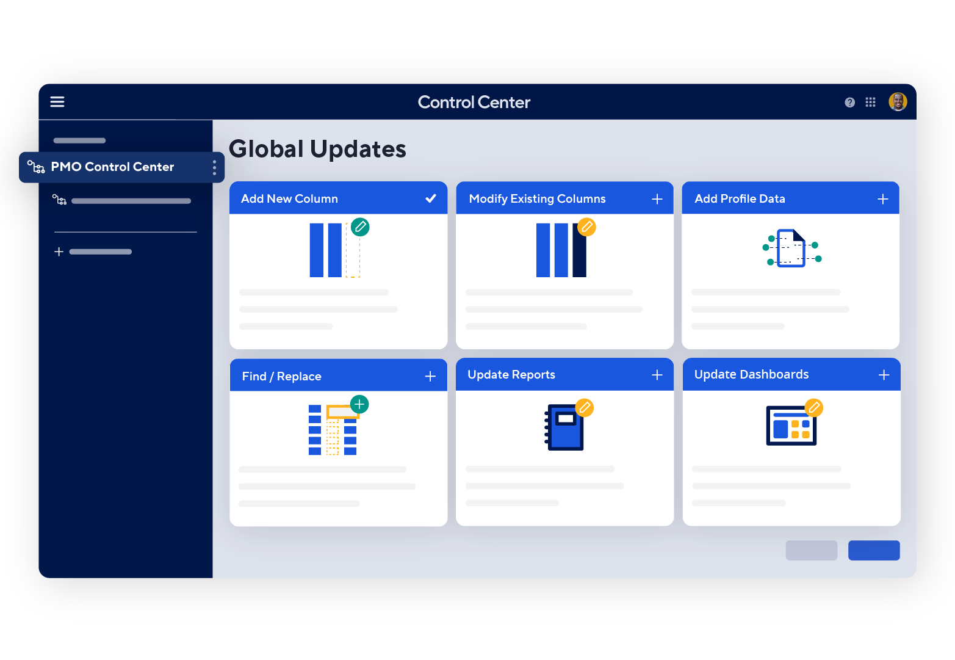Viewport: 955px width, 660px height.
Task: Click the blue confirm button at bottom right
Action: coord(874,550)
